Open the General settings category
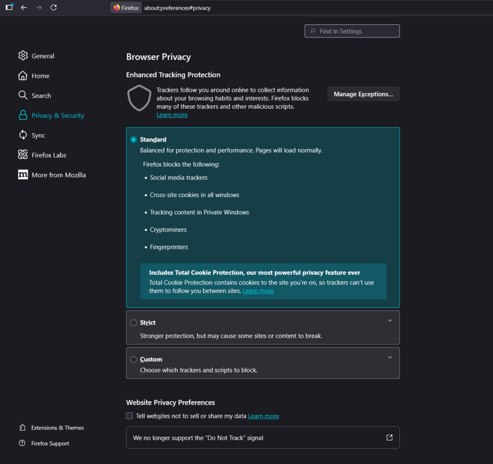The height and width of the screenshot is (464, 493). tap(43, 56)
